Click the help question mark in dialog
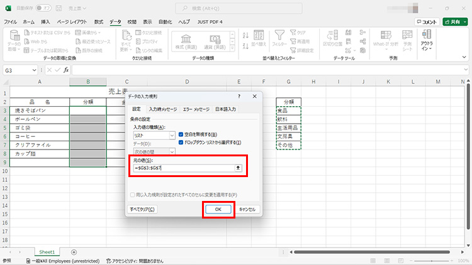472x265 pixels. (x=239, y=96)
